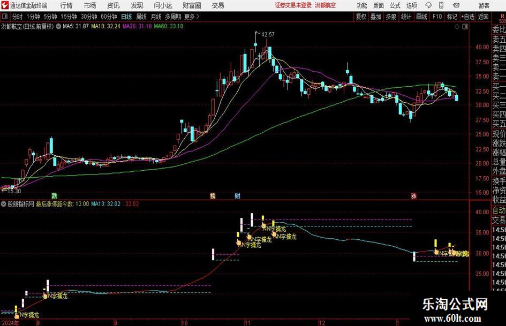Switch to 1分钟 period
Screen dimensions: 506x326
[33, 17]
